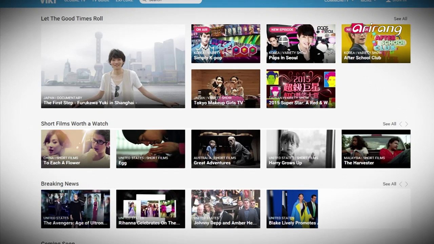Click the Short Films Worth a Watch heading
The height and width of the screenshot is (244, 434).
(75, 124)
